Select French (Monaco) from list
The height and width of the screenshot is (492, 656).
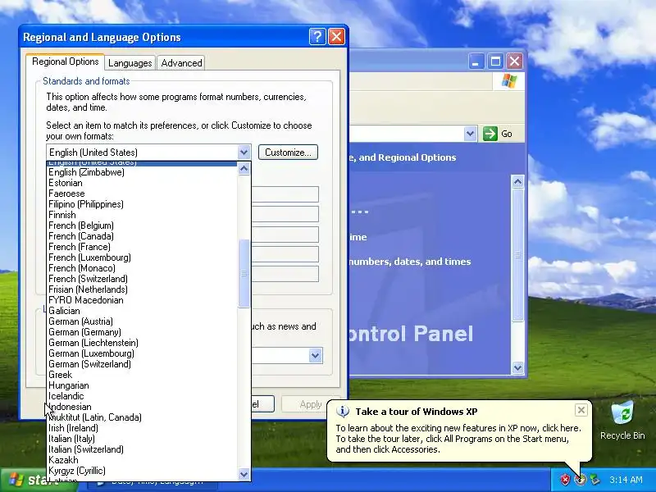pos(142,268)
